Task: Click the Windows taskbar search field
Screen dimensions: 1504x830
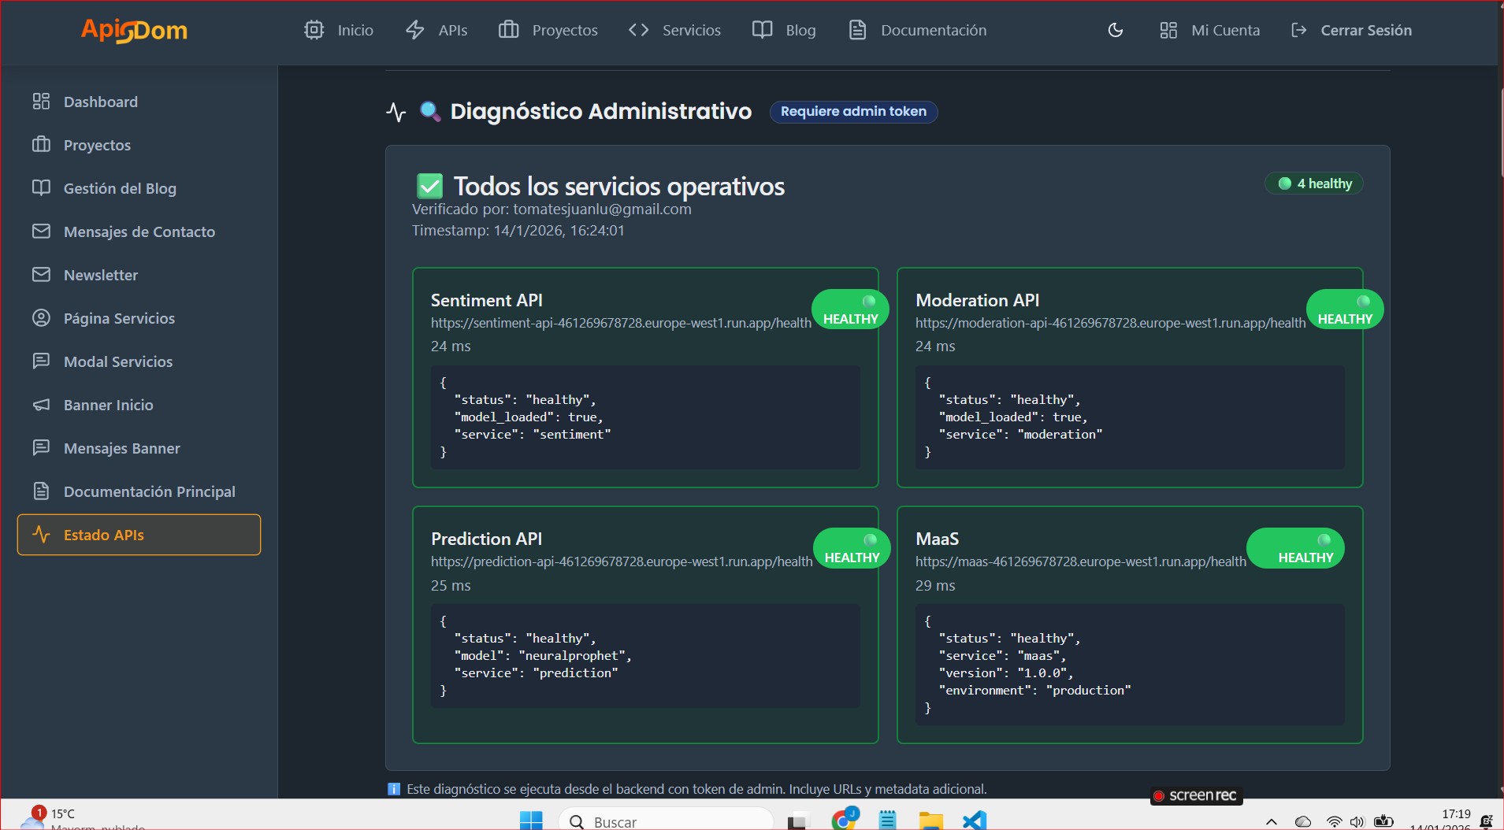Action: coord(666,820)
